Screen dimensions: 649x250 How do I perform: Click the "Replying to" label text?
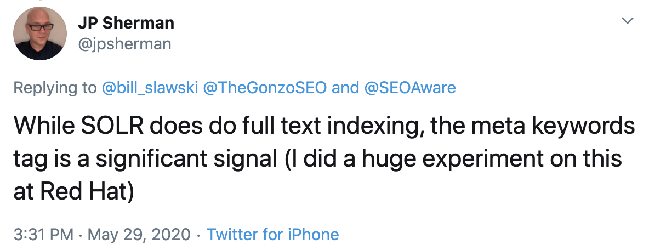(x=55, y=88)
